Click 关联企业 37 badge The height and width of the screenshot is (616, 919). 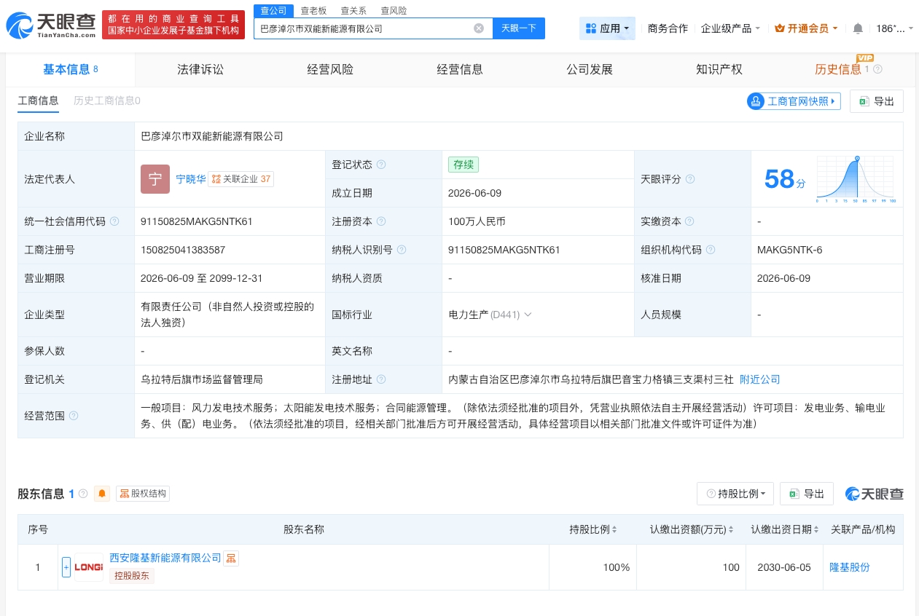coord(241,178)
